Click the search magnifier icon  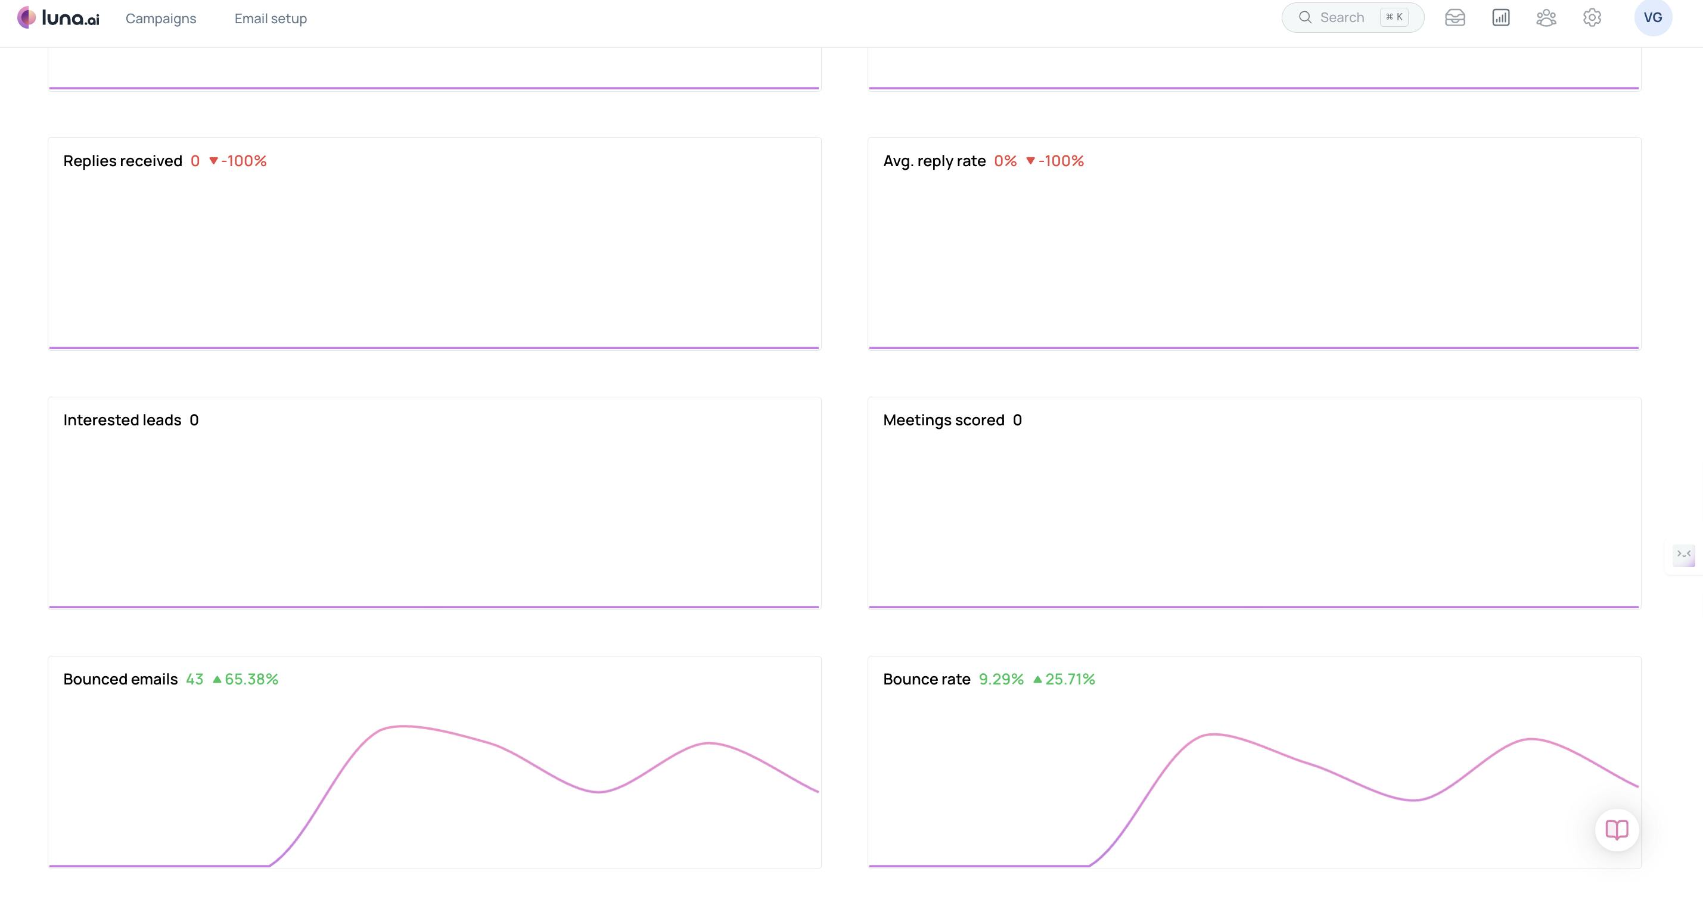point(1305,18)
